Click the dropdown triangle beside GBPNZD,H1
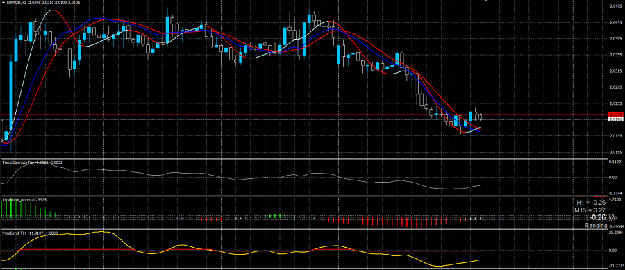This screenshot has width=625, height=270. (x=3, y=2)
